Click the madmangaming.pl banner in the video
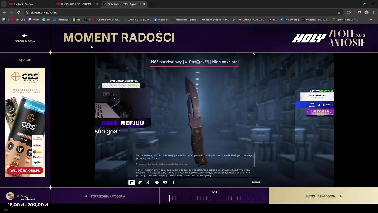This screenshot has height=213, width=378. click(317, 96)
